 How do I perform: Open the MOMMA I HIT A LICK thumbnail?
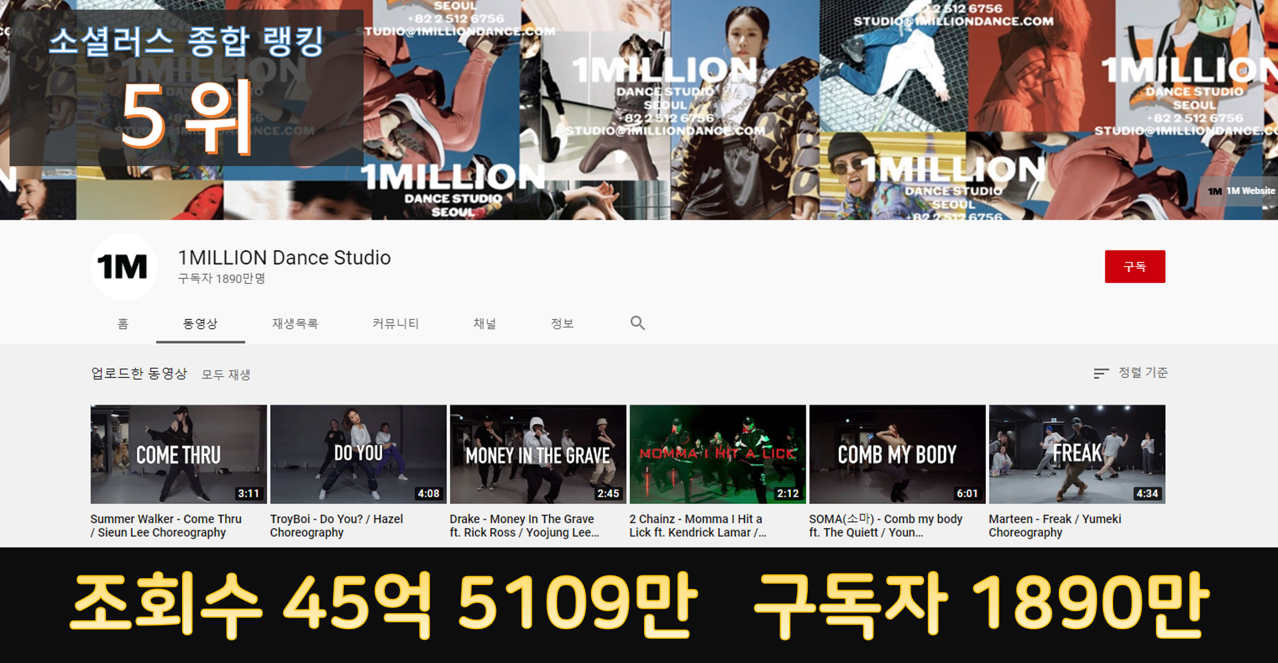718,454
